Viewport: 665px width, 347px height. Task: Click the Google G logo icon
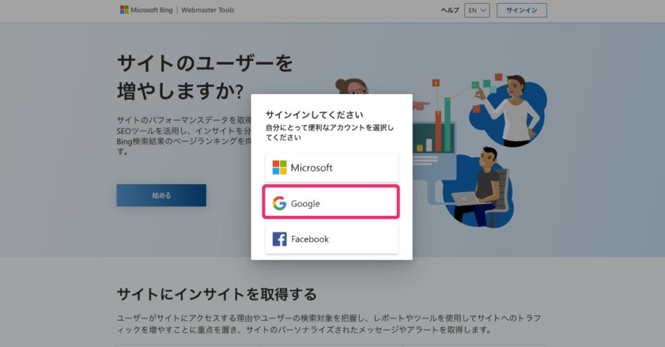tap(279, 204)
